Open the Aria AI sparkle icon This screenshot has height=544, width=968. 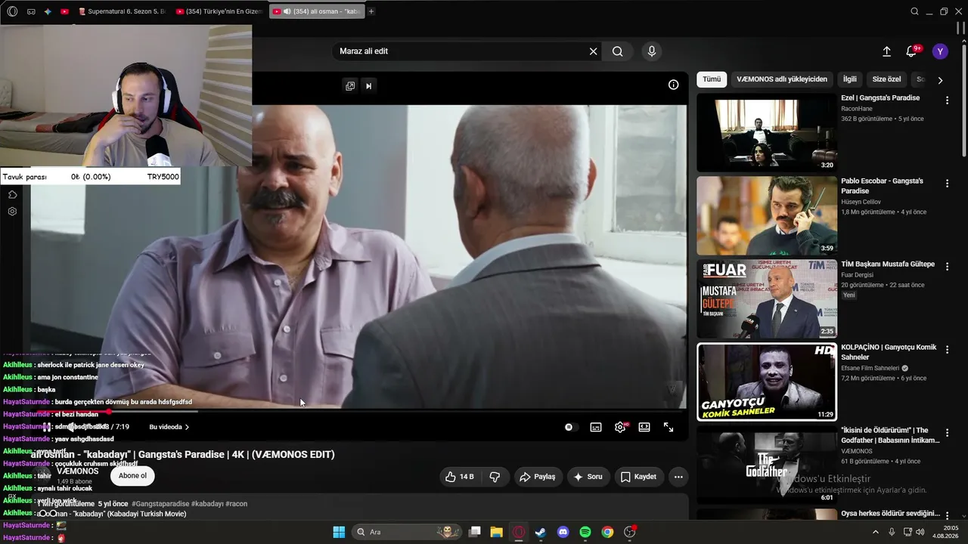click(48, 11)
